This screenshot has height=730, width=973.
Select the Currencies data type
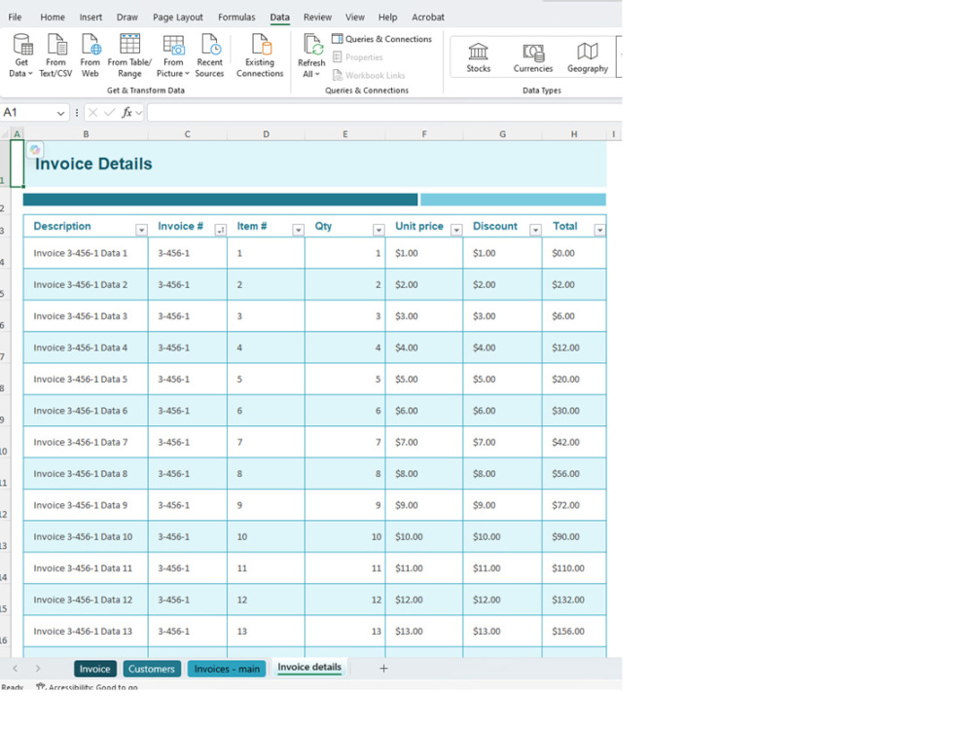533,57
